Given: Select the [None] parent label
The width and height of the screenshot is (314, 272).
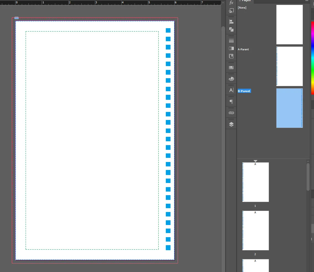Looking at the screenshot, I should click(242, 8).
